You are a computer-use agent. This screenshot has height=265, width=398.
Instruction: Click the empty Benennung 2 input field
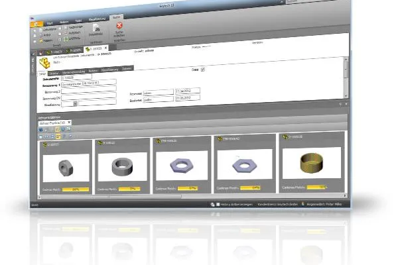[89, 89]
